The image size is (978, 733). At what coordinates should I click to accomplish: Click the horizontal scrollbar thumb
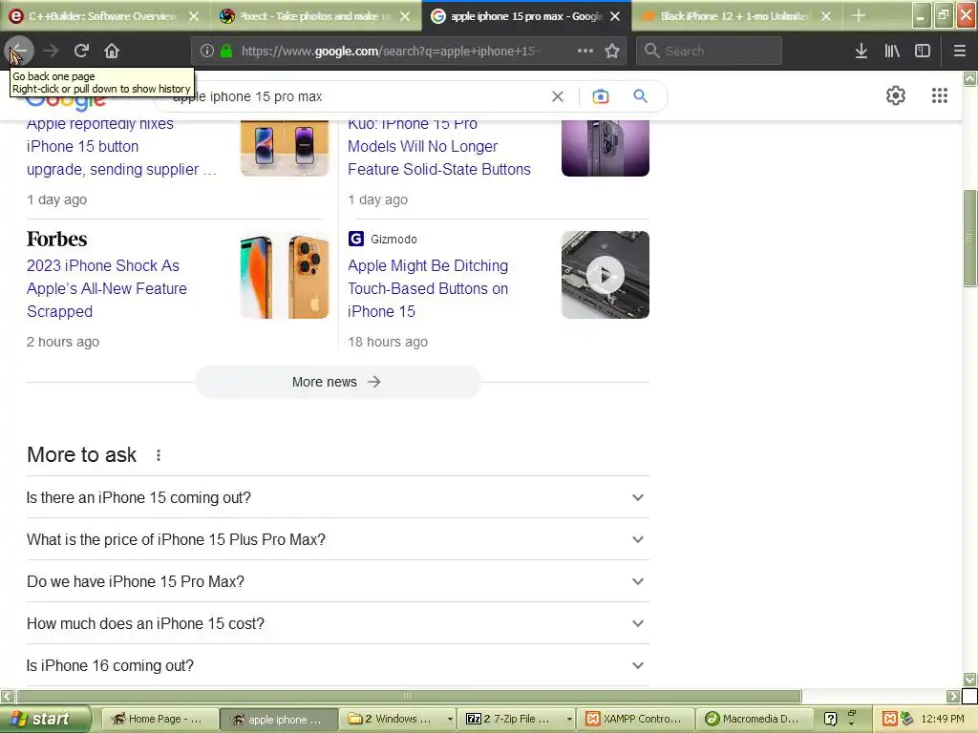pos(409,696)
